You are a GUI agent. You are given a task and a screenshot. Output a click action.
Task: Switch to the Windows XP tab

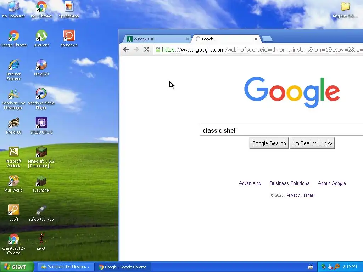[x=157, y=39]
